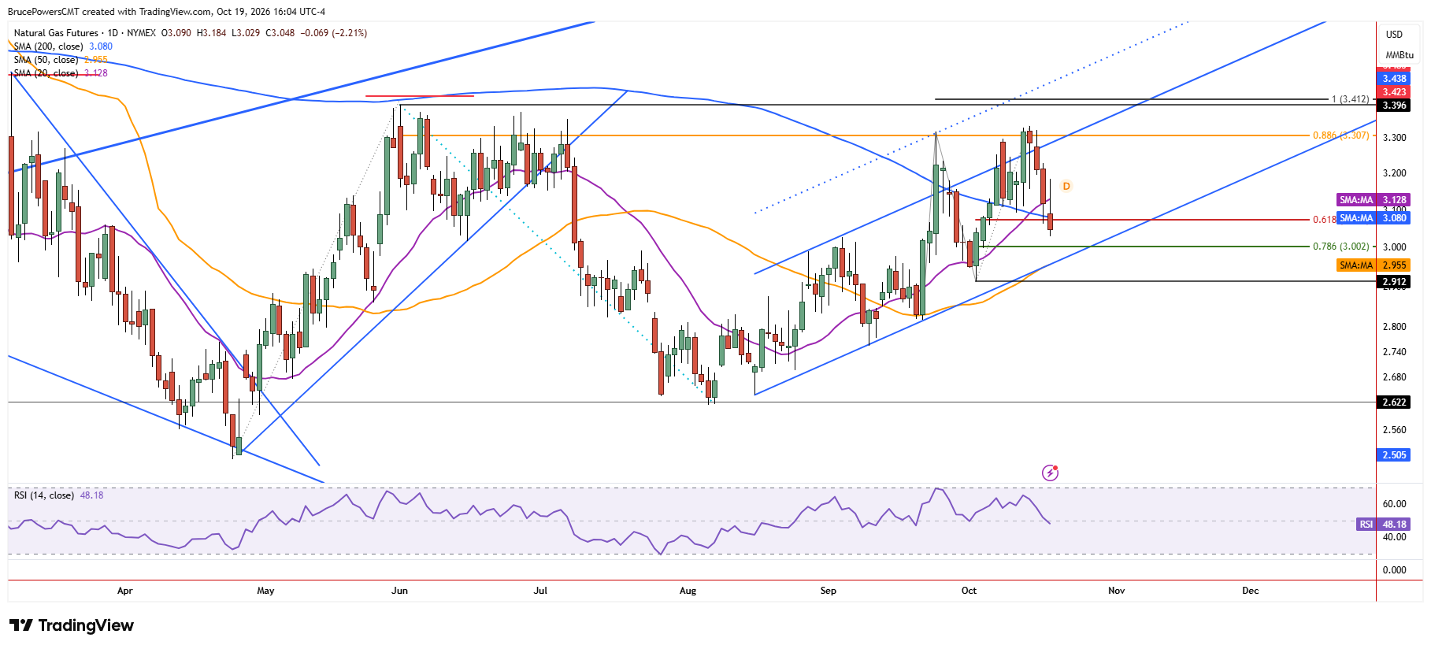This screenshot has width=1431, height=649.
Task: Select the SMA (50, close) legend
Action: click(46, 60)
